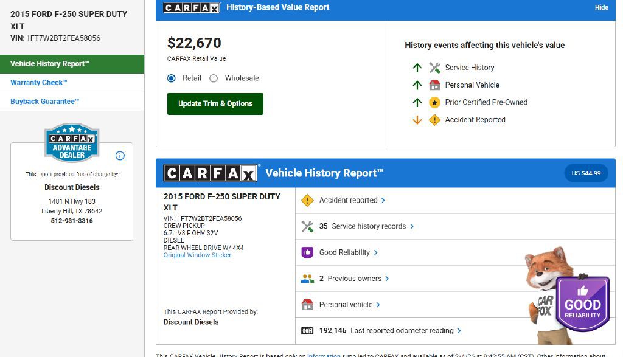Click the accident warning icon in report summary

point(307,200)
